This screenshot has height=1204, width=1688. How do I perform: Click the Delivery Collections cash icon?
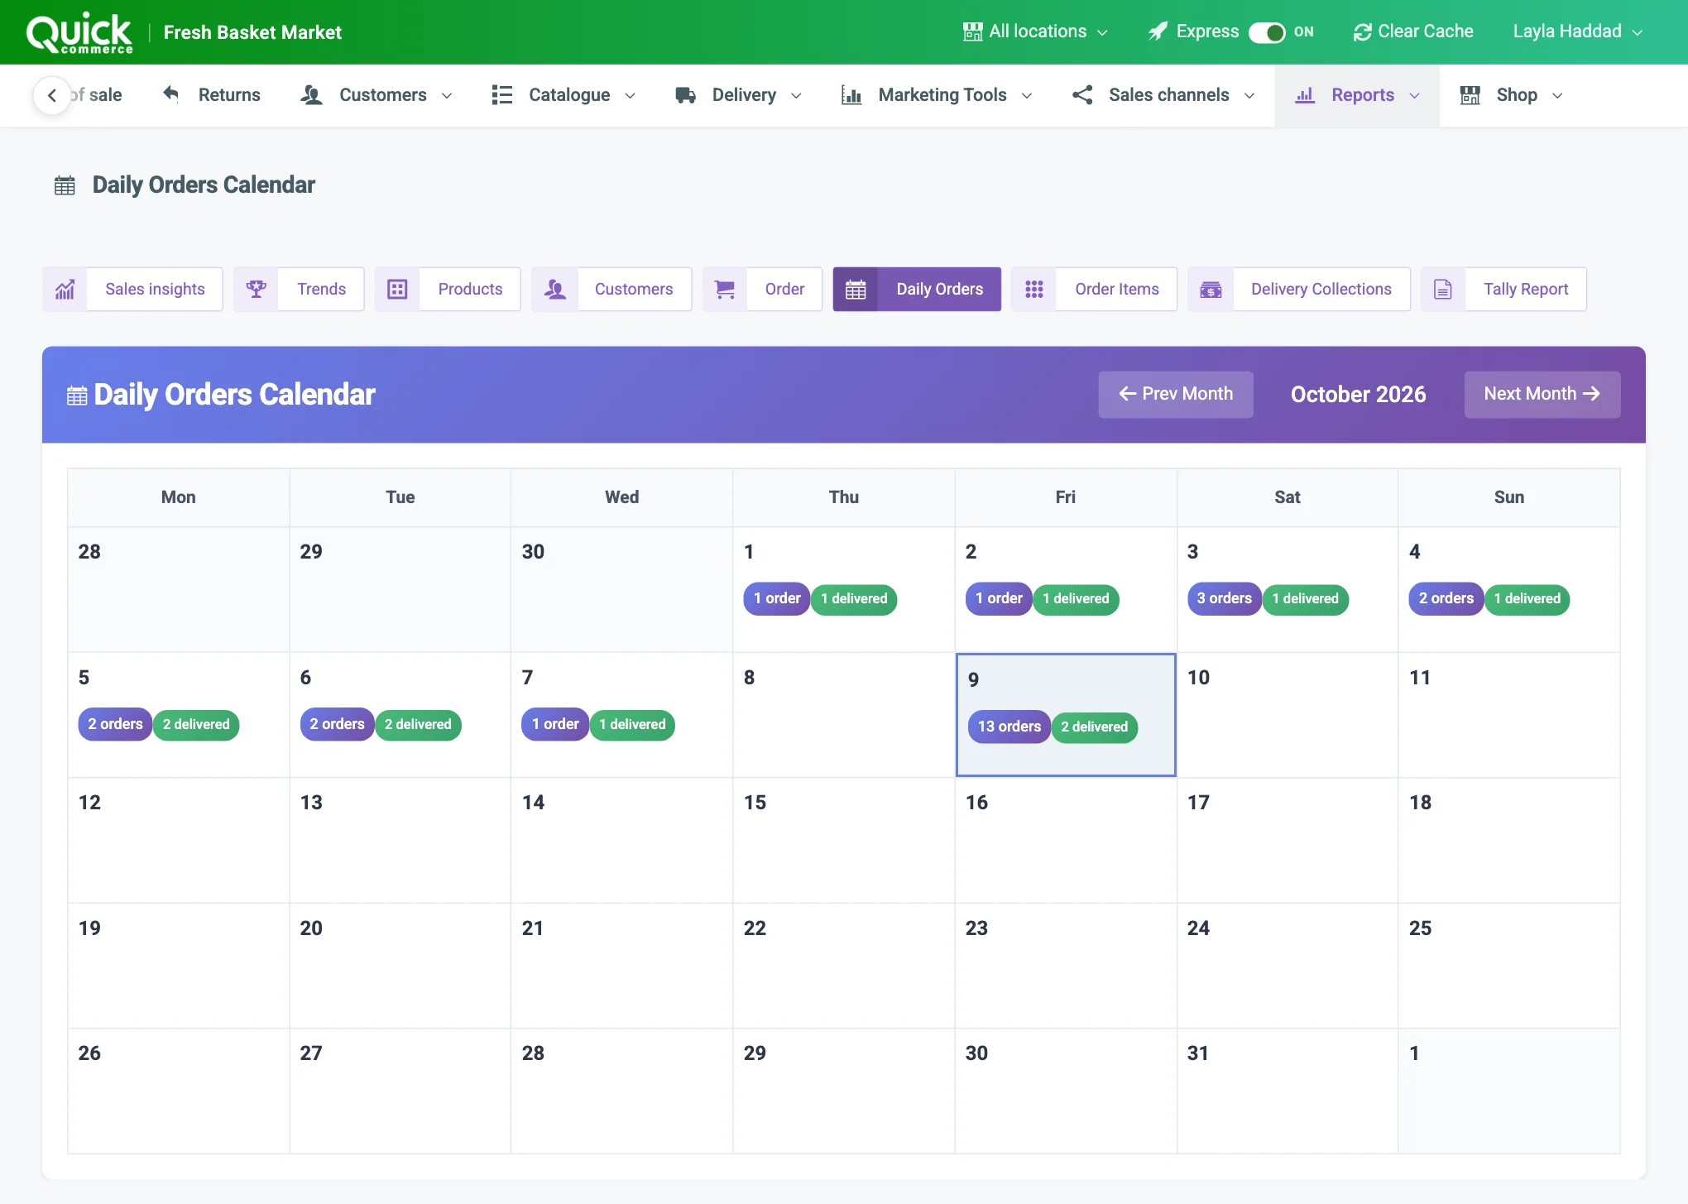coord(1211,289)
